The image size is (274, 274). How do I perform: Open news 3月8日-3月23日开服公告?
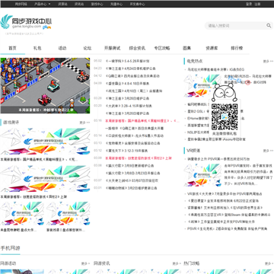[132, 173]
